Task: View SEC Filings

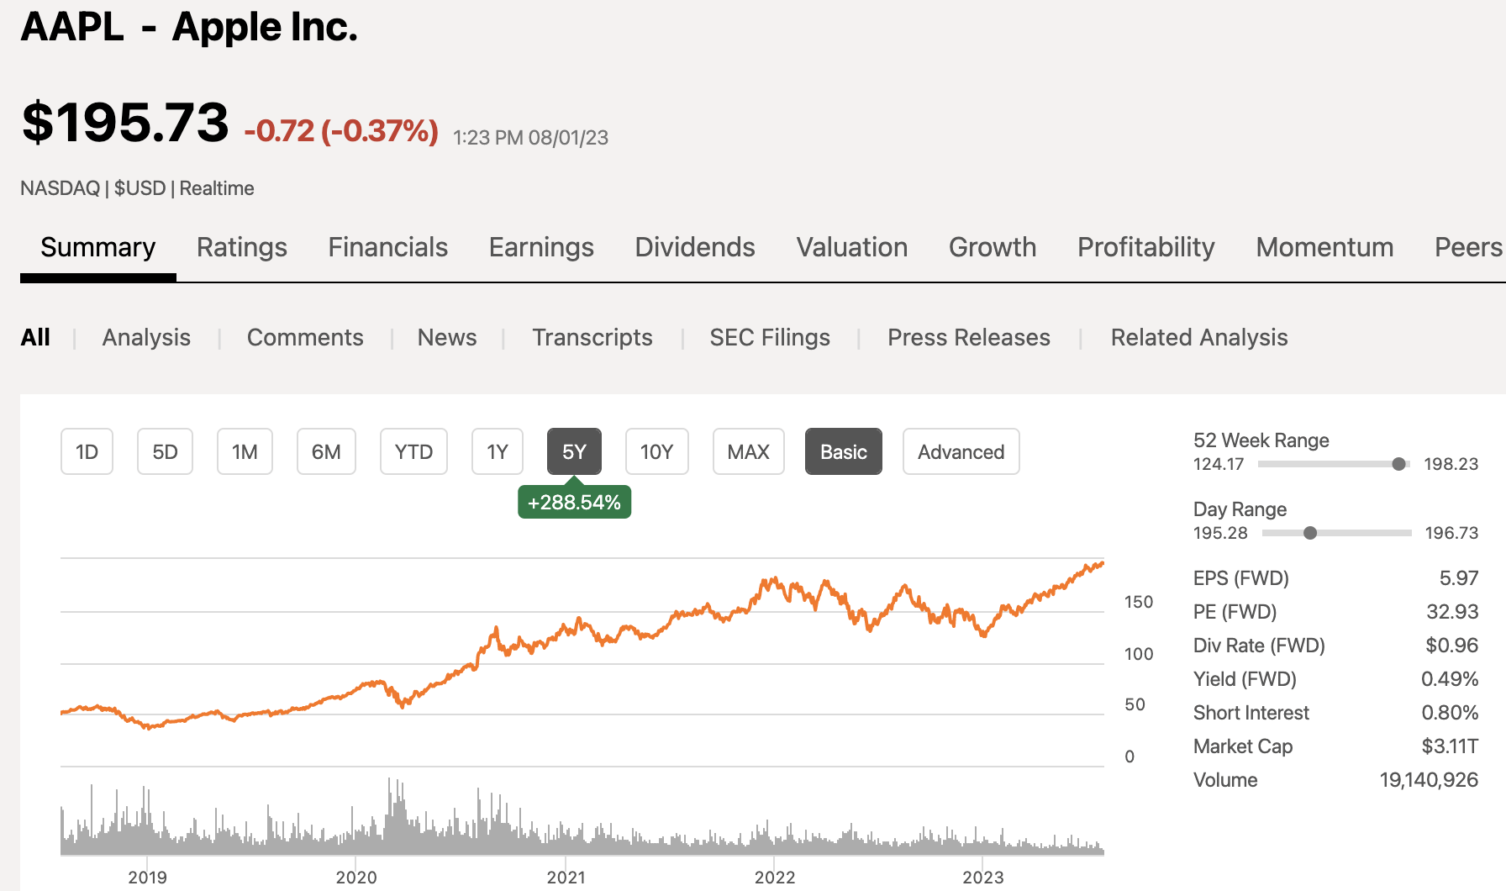Action: coord(770,337)
